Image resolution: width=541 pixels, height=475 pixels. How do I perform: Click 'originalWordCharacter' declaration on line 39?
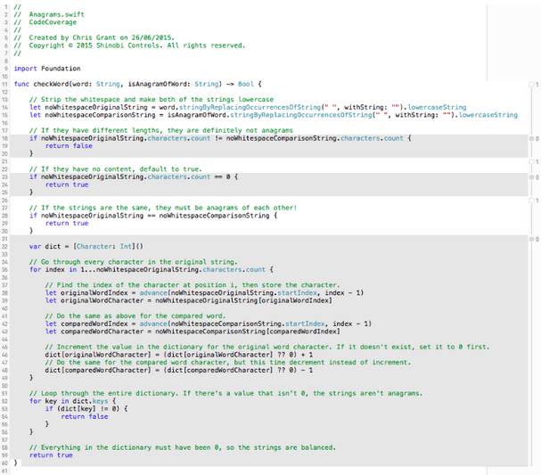(x=102, y=300)
